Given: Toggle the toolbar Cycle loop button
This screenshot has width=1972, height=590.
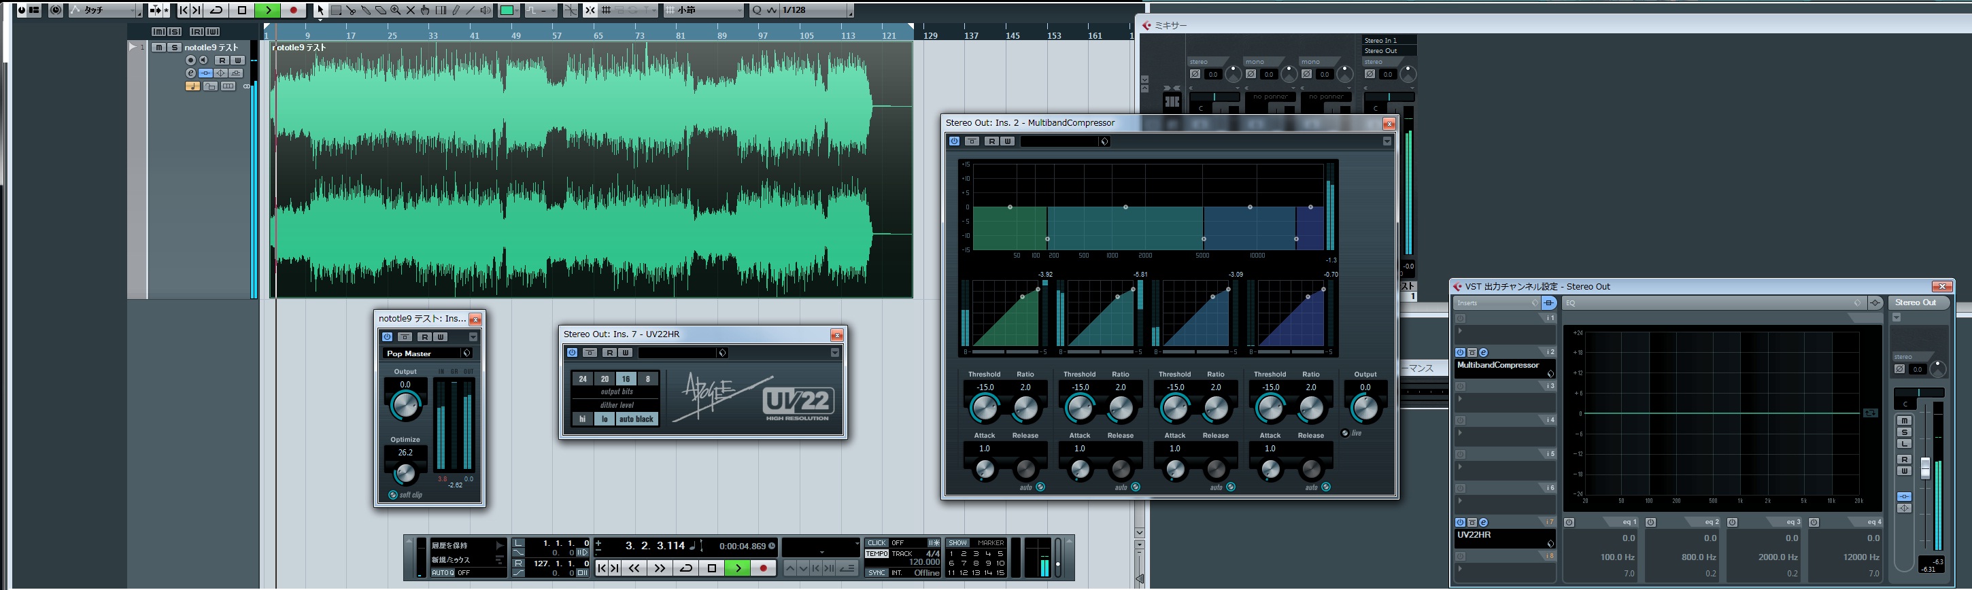Looking at the screenshot, I should pyautogui.click(x=217, y=10).
